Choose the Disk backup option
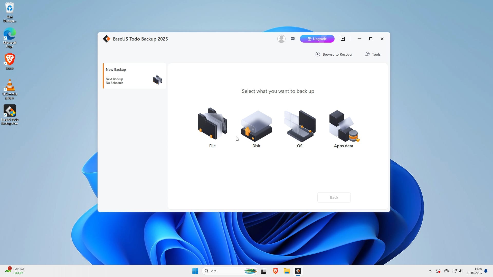The height and width of the screenshot is (277, 493). point(256,129)
